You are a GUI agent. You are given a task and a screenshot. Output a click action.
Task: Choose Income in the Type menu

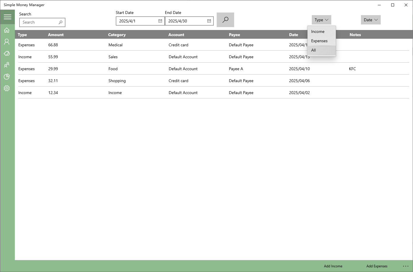322,31
